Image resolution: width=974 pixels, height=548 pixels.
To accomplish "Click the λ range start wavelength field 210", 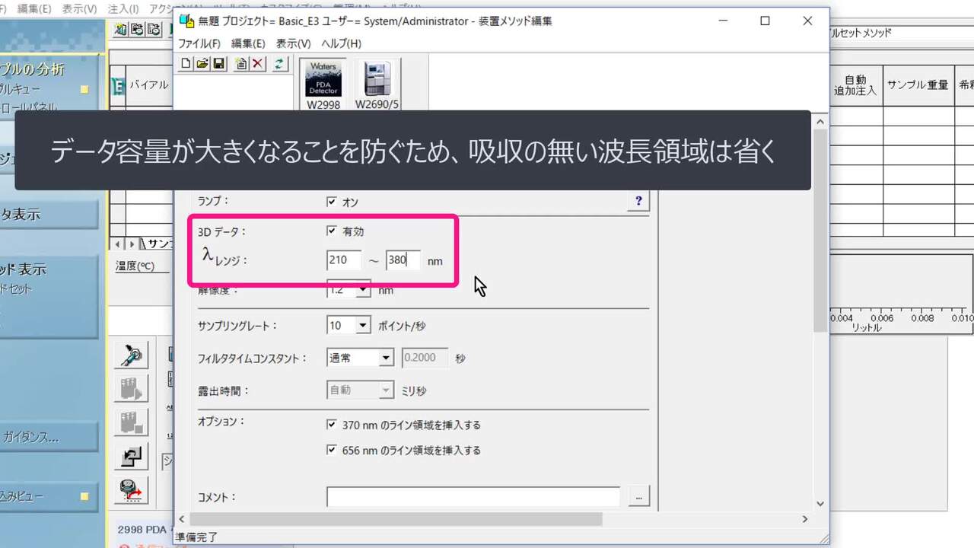I will (x=343, y=260).
